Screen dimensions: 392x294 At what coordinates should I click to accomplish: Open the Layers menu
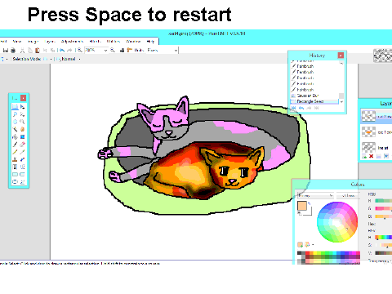(50, 42)
